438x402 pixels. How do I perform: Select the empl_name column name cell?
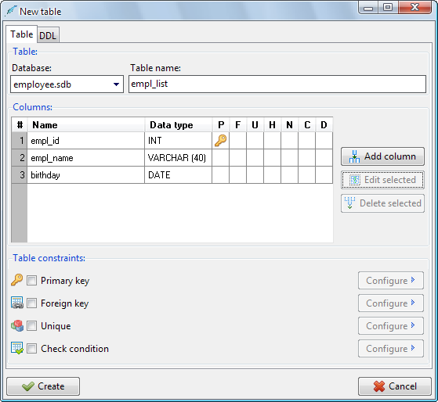(x=85, y=158)
